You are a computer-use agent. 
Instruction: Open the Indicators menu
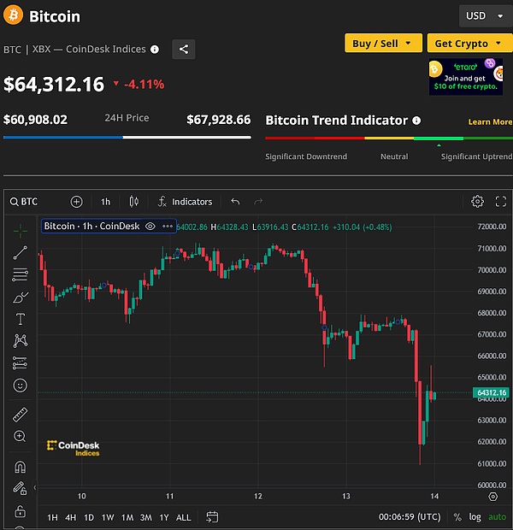pos(185,202)
